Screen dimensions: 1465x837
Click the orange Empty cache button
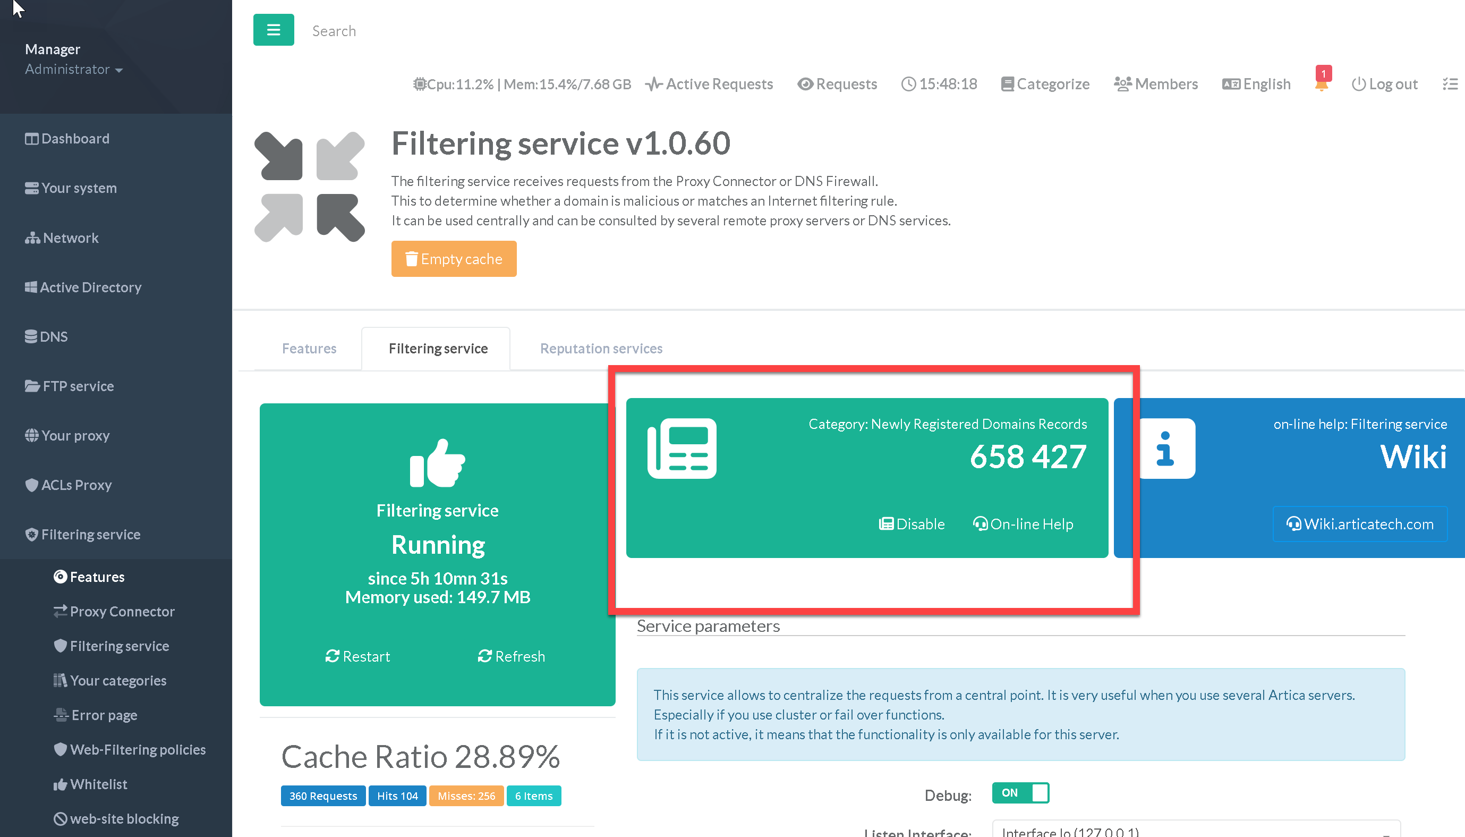[x=454, y=259]
